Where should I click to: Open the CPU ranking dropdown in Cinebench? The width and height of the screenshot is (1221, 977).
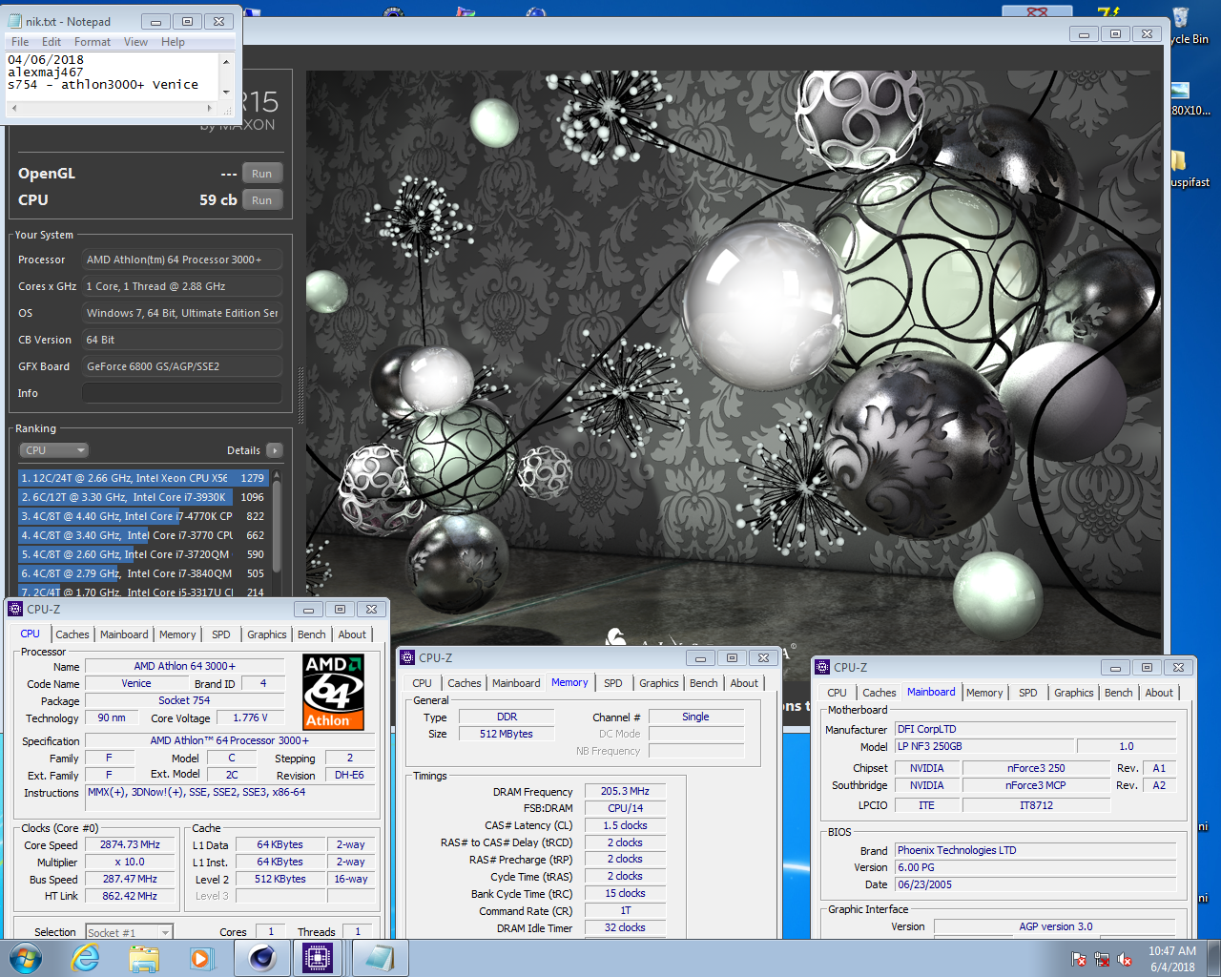pos(54,450)
